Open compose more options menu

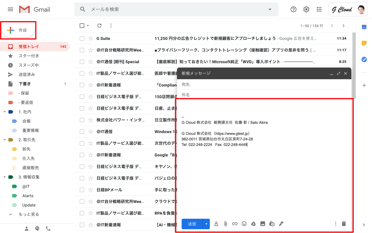tap(336, 224)
